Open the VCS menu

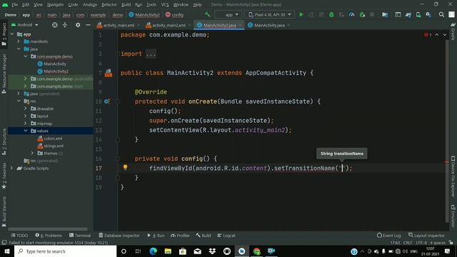coord(165,5)
